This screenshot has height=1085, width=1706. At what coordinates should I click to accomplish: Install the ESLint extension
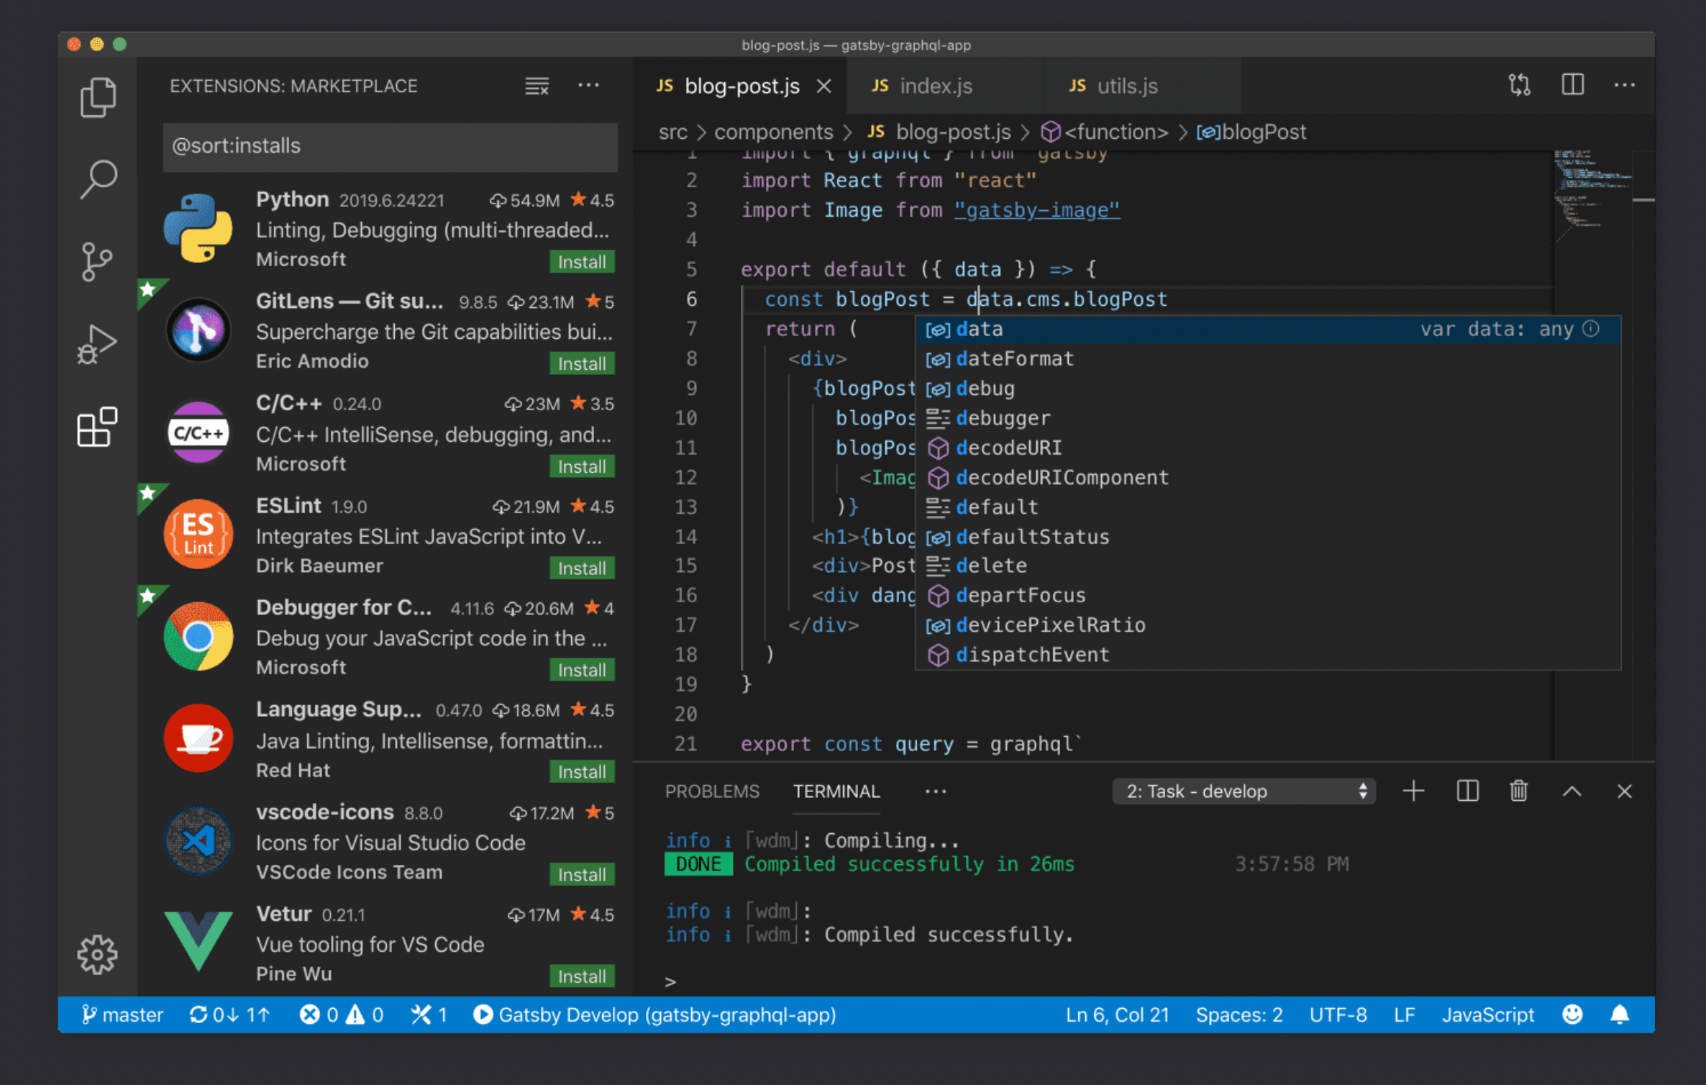pyautogui.click(x=582, y=568)
